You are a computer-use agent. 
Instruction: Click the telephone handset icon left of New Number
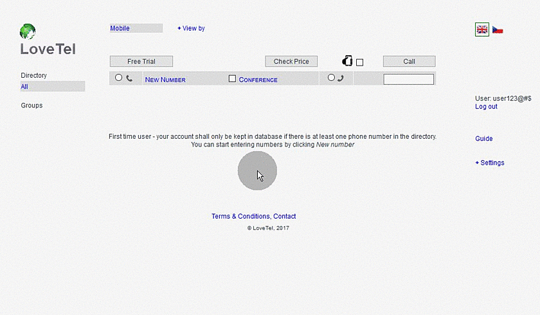click(129, 78)
